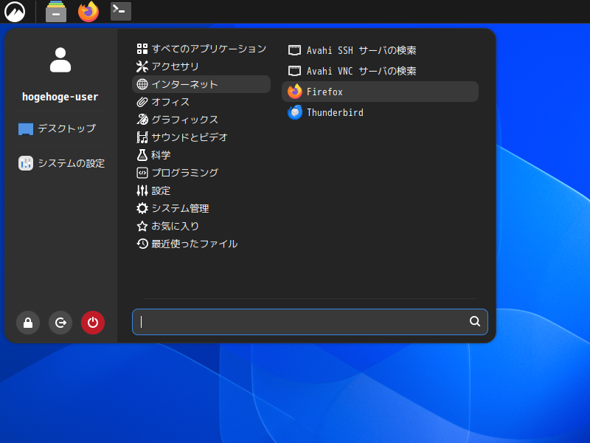590x443 pixels.
Task: Click the palette icon beside グラフィックス
Action: tap(142, 120)
